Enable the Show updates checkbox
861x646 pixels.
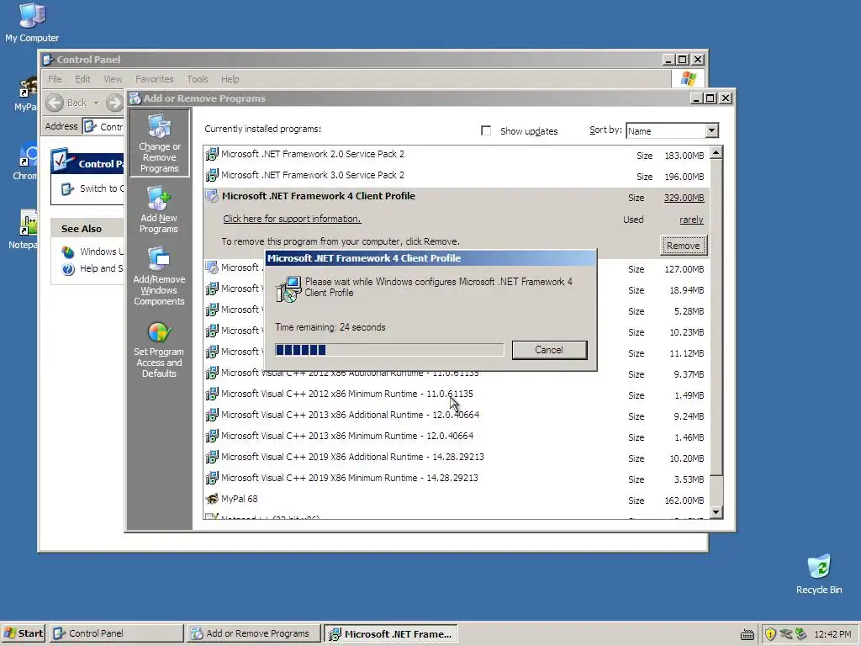click(486, 130)
